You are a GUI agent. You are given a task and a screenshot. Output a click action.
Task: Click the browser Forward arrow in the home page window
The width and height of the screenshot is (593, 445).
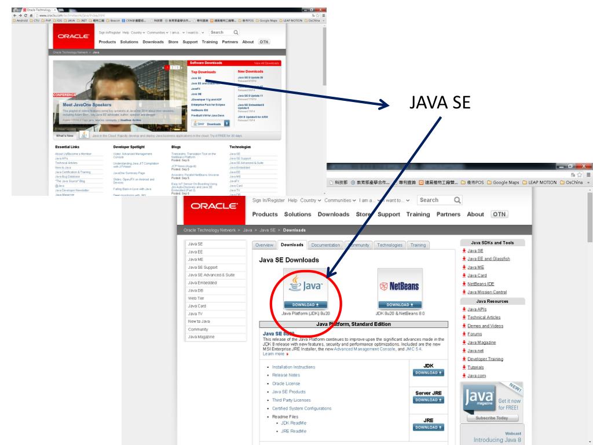[20, 16]
